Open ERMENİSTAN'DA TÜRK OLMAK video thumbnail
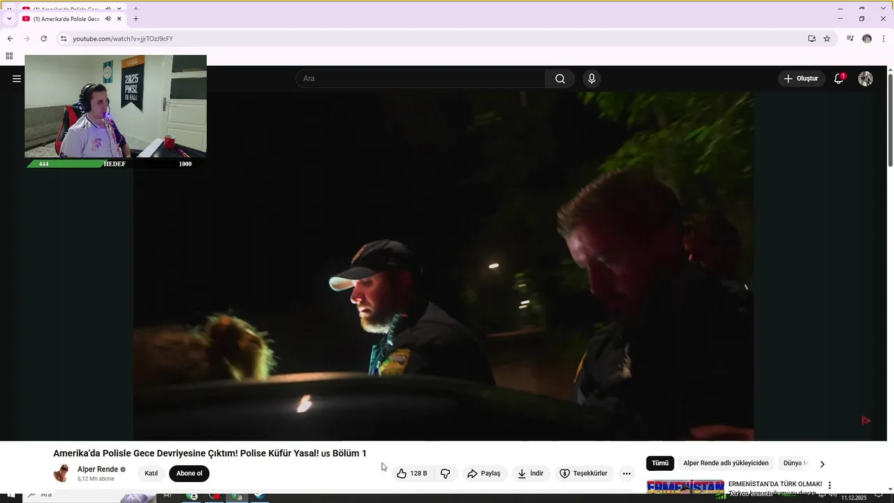 tap(685, 486)
